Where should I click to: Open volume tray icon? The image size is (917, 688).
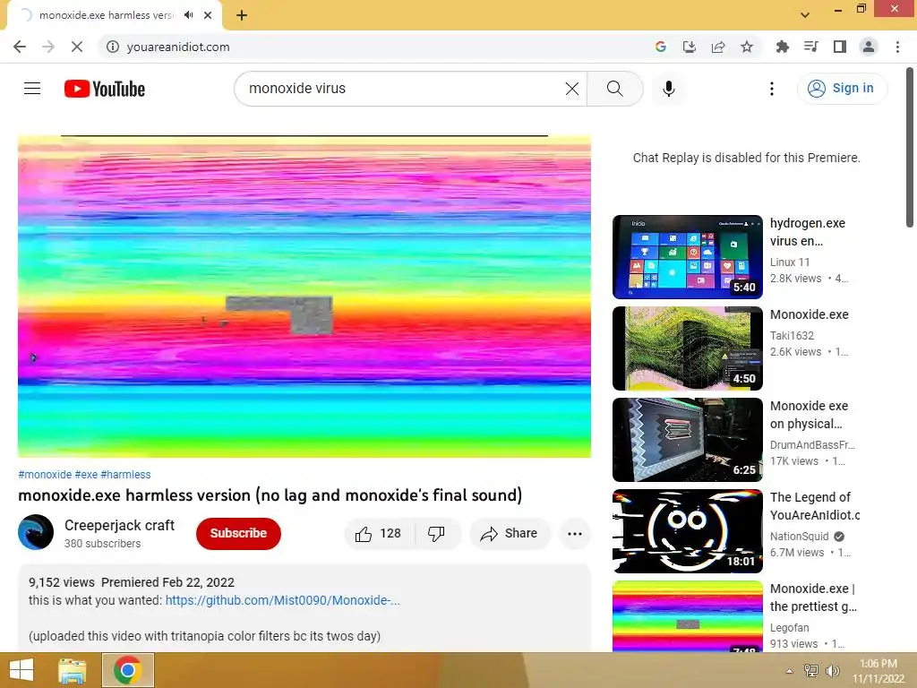click(x=832, y=671)
